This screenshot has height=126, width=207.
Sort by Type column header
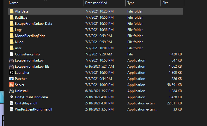click(131, 3)
